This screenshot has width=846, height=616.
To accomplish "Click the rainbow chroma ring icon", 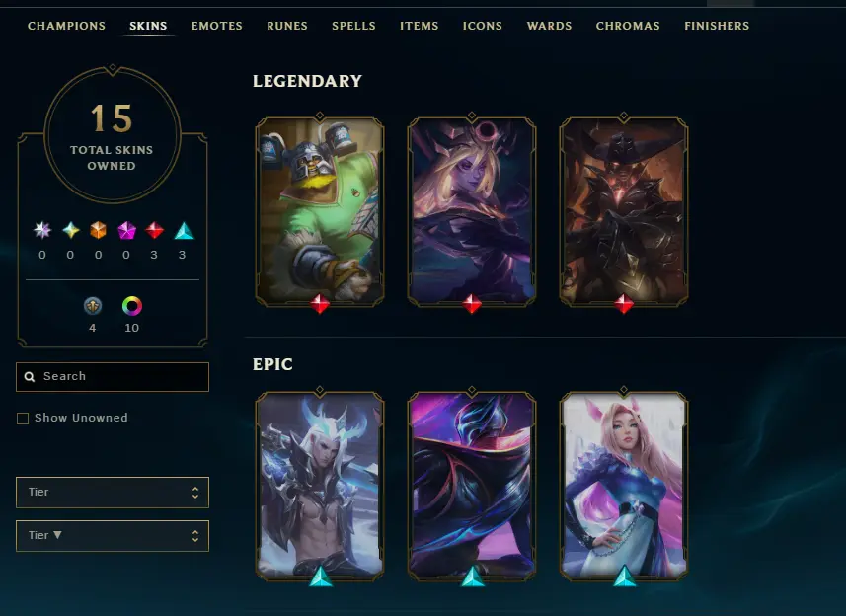I will (131, 306).
